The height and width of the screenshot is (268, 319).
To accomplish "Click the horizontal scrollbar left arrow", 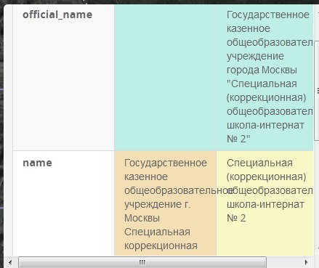I will click(x=10, y=262).
